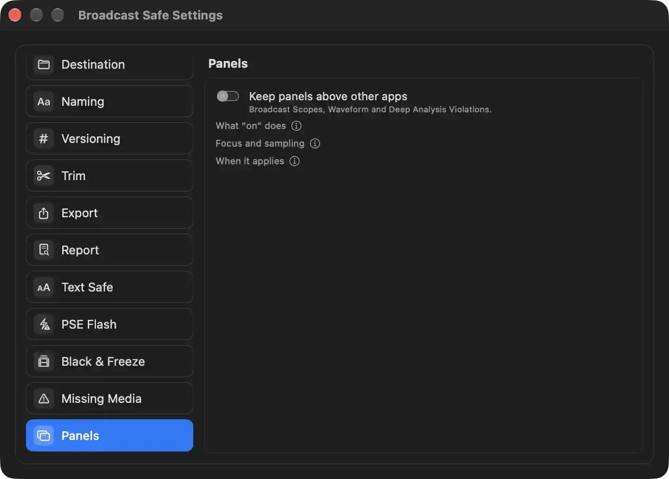Viewport: 669px width, 479px height.
Task: Click the Export share icon
Action: click(44, 213)
